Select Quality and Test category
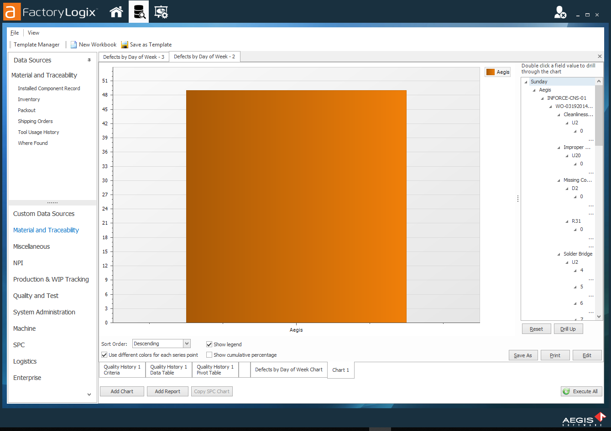 36,296
